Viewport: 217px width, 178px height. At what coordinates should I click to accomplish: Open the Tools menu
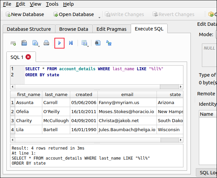pyautogui.click(x=52, y=4)
